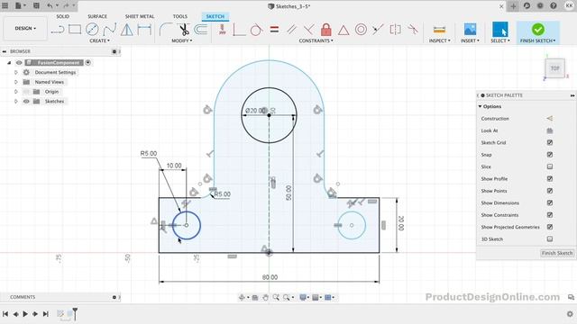
Task: Switch to the TOOLS tab
Action: pyautogui.click(x=180, y=16)
